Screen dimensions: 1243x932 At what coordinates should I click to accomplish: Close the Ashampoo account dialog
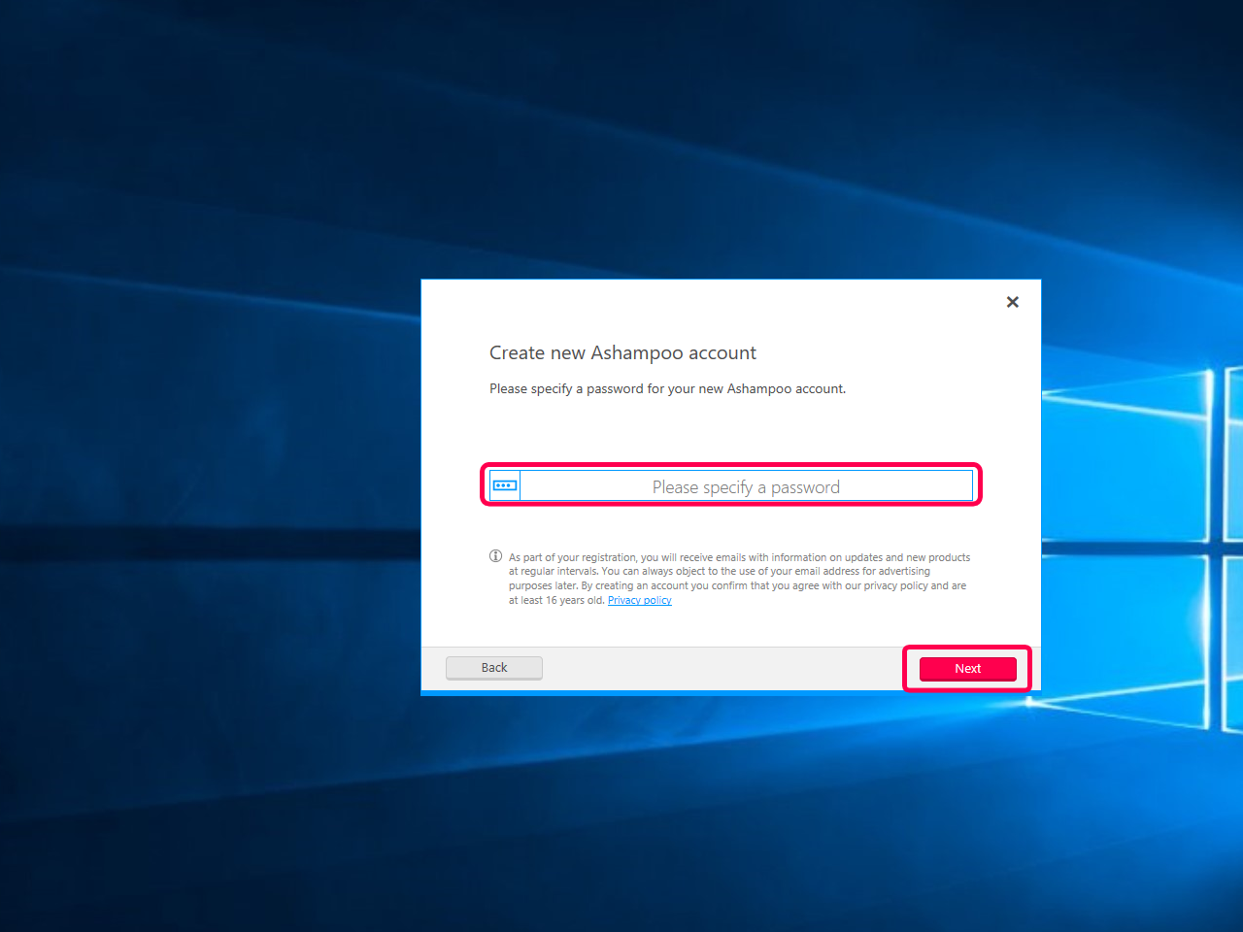pyautogui.click(x=1013, y=302)
